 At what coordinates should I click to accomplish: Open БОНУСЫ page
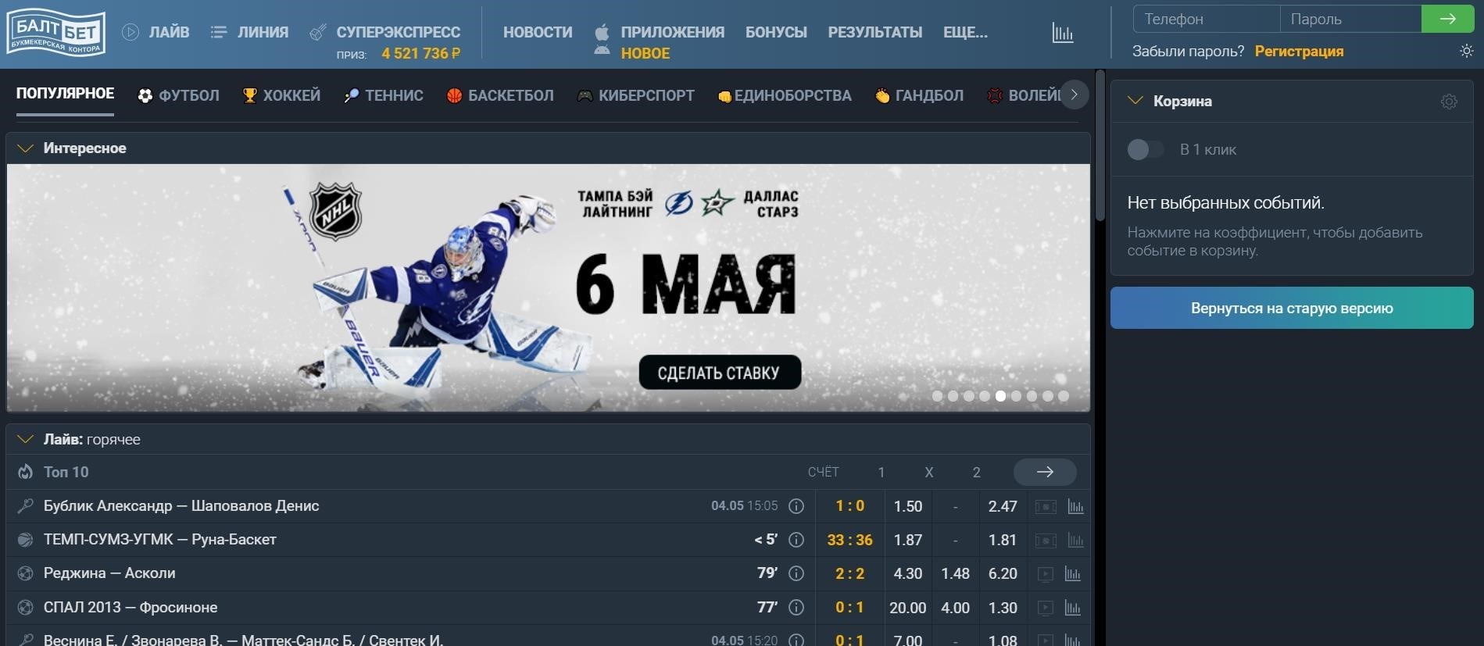coord(776,32)
